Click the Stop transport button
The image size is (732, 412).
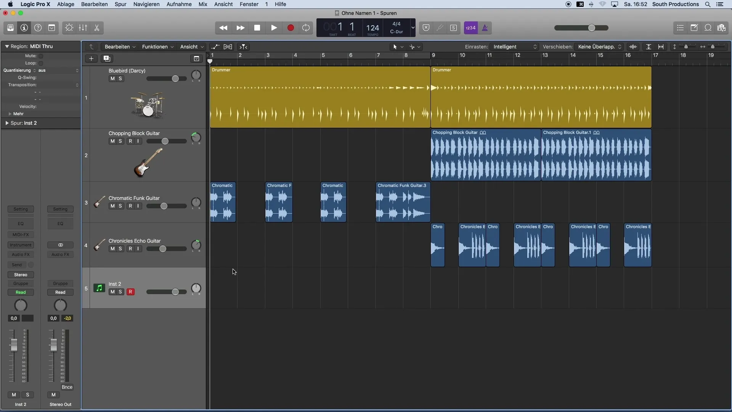257,28
